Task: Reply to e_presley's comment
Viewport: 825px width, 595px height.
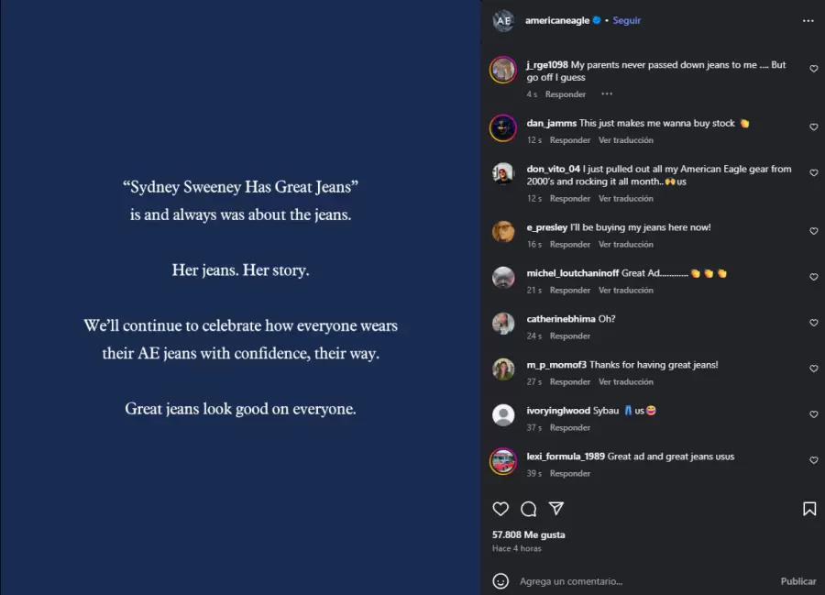Action: point(569,245)
